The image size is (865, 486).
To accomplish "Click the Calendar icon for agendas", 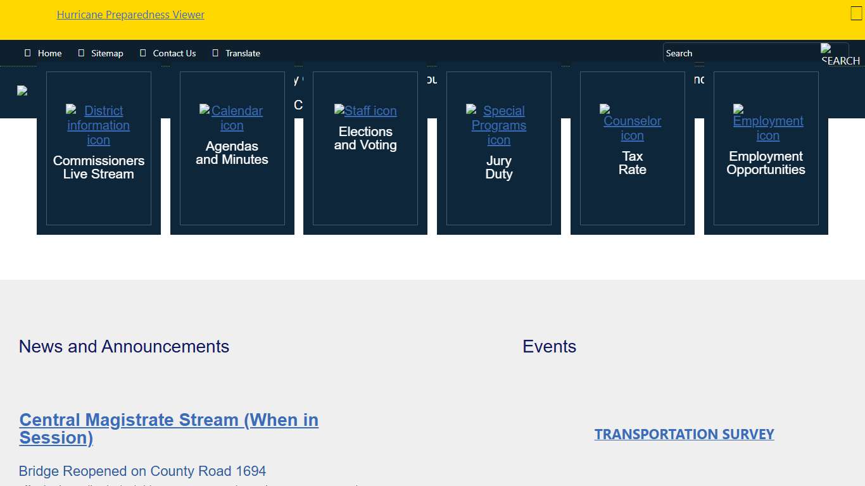I will 232,118.
